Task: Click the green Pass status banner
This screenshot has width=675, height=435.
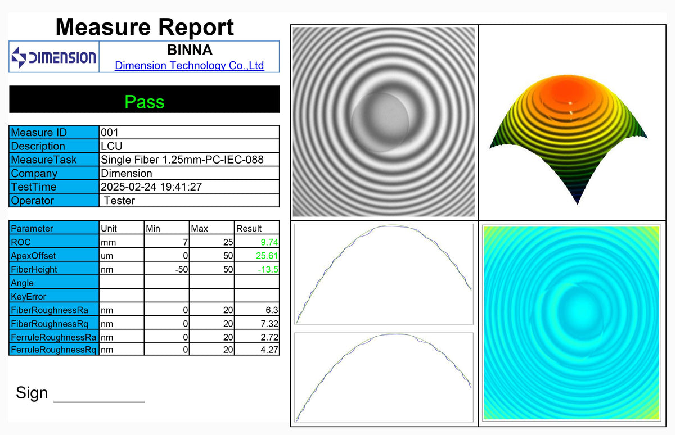Action: pyautogui.click(x=144, y=102)
